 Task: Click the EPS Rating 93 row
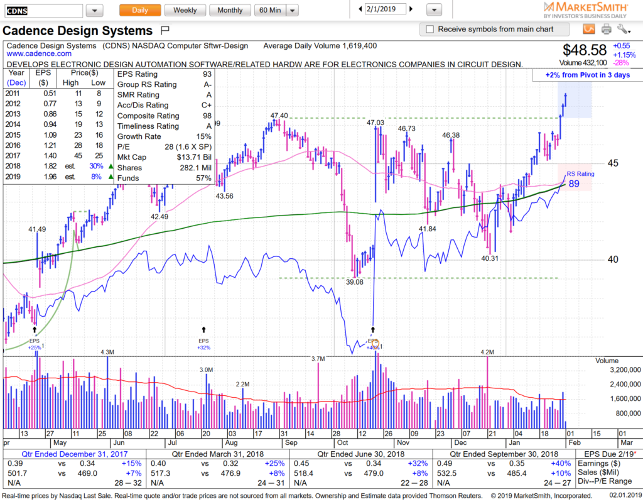click(x=165, y=74)
